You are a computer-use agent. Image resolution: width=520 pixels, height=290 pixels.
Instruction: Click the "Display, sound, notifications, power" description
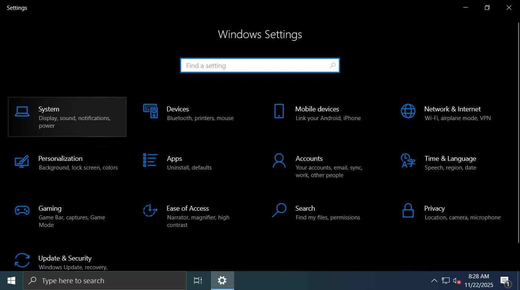click(74, 122)
